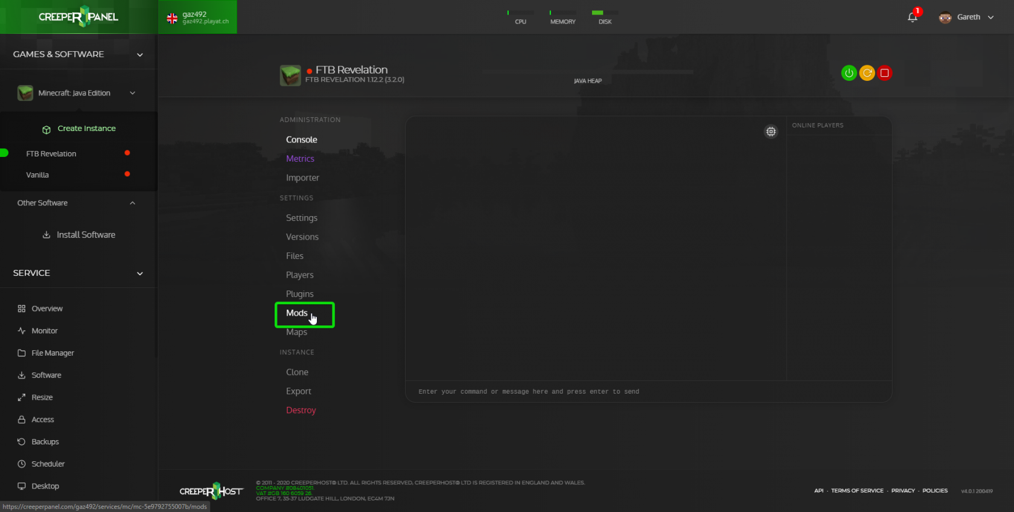
Task: Click Create Instance link
Action: pyautogui.click(x=86, y=129)
